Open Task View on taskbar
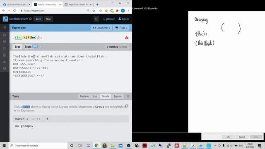The height and width of the screenshot is (149, 265). pos(80,145)
